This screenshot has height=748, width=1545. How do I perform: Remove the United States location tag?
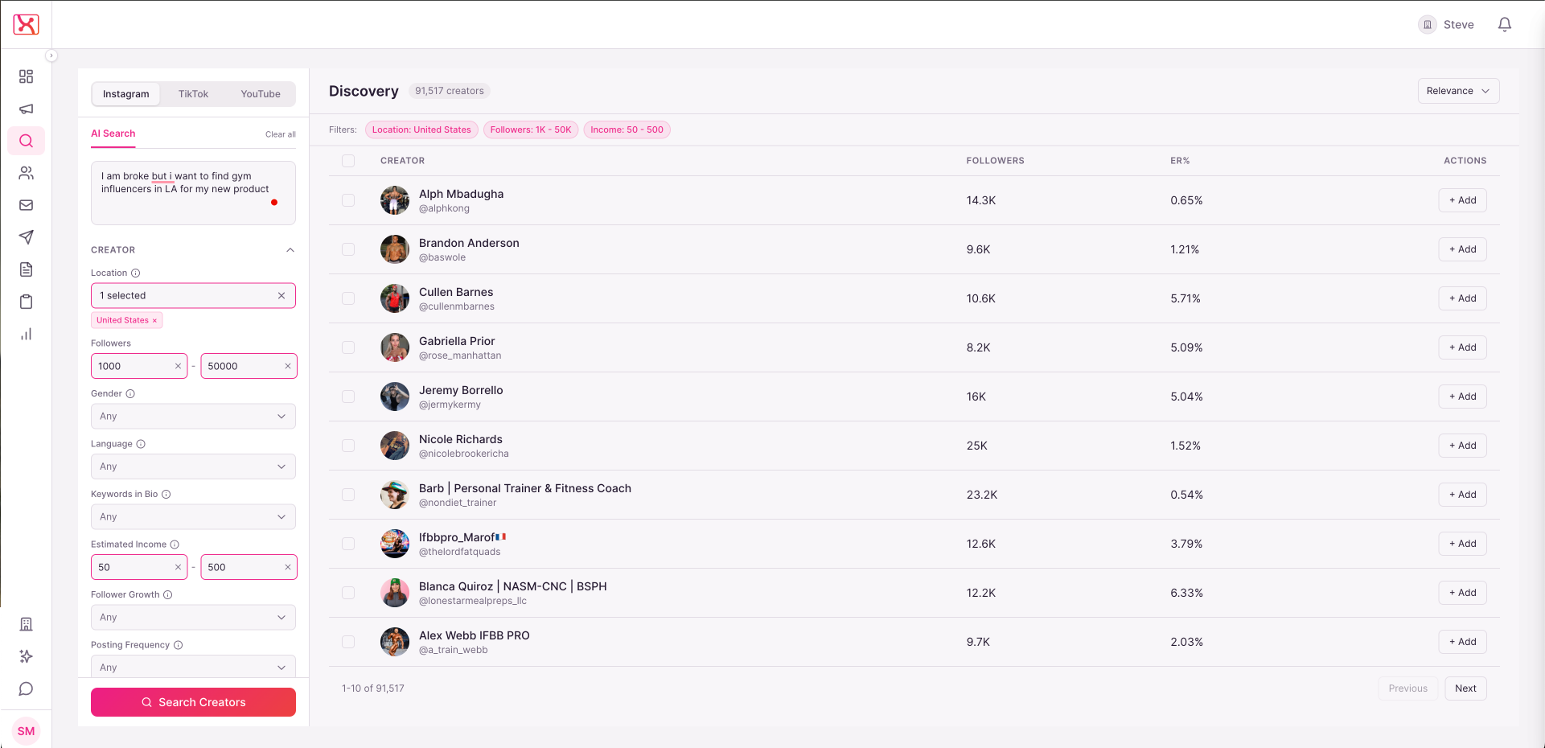(154, 320)
